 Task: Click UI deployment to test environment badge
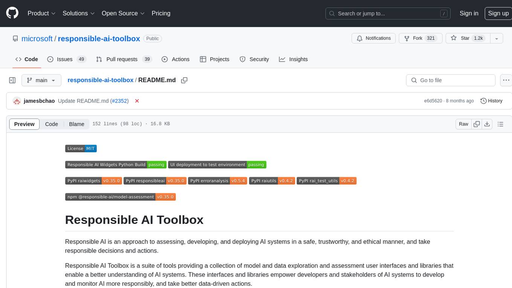coord(217,165)
